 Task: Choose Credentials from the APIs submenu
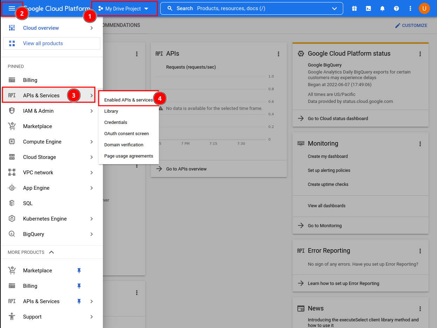point(116,123)
